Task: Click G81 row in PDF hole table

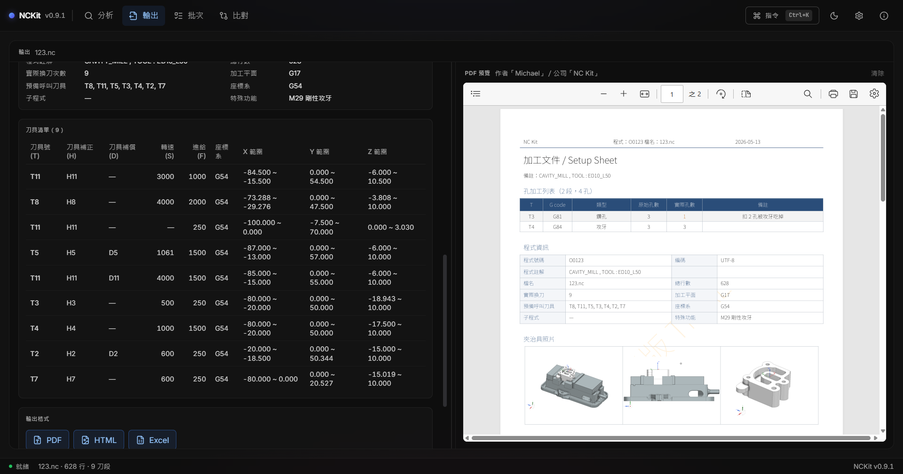Action: [672, 217]
